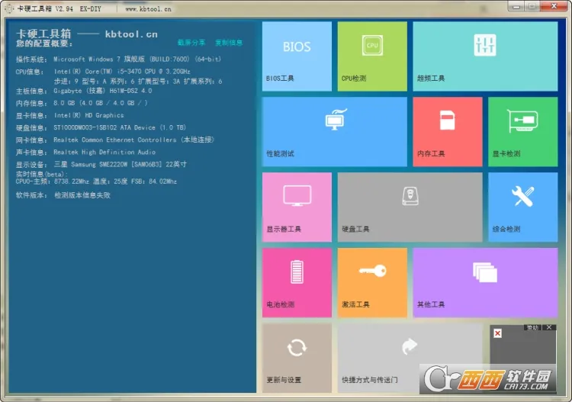Launch the 综合检测 wrench-and-screwdriver tile

pyautogui.click(x=522, y=207)
